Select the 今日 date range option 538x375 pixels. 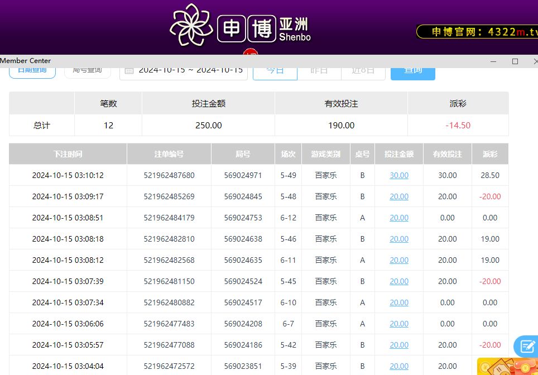pos(275,70)
